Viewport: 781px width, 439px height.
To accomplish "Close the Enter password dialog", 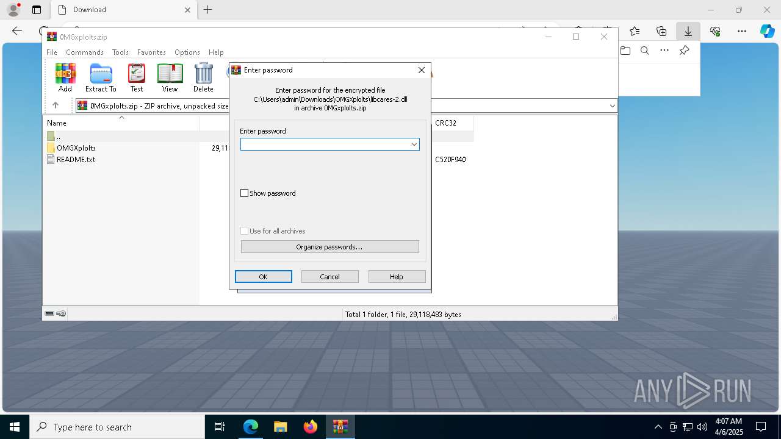I will coord(421,70).
